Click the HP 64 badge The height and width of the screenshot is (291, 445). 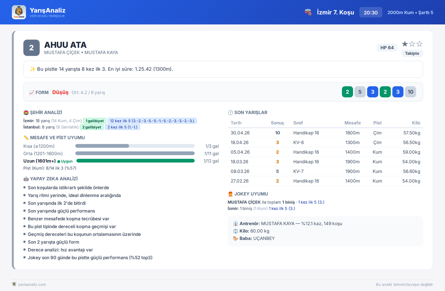387,47
